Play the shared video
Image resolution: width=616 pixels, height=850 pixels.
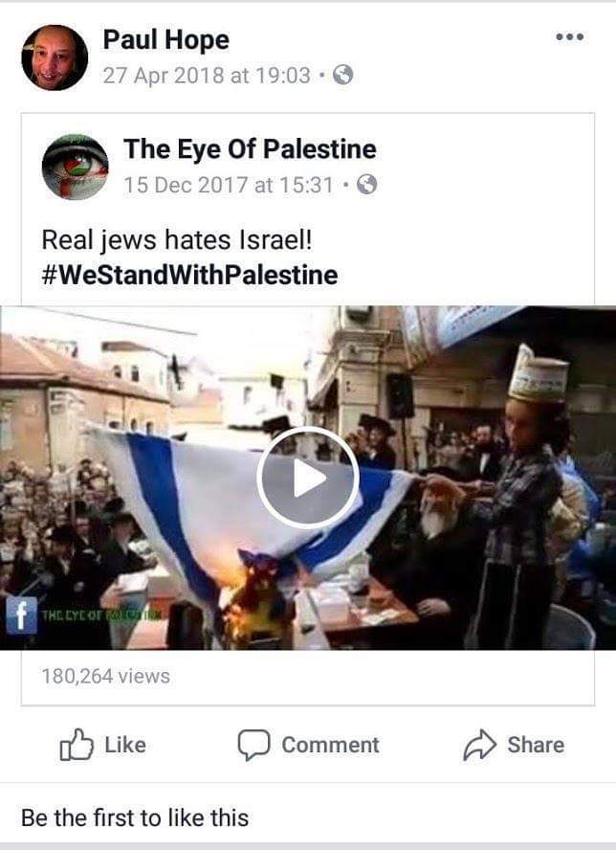coord(308,479)
